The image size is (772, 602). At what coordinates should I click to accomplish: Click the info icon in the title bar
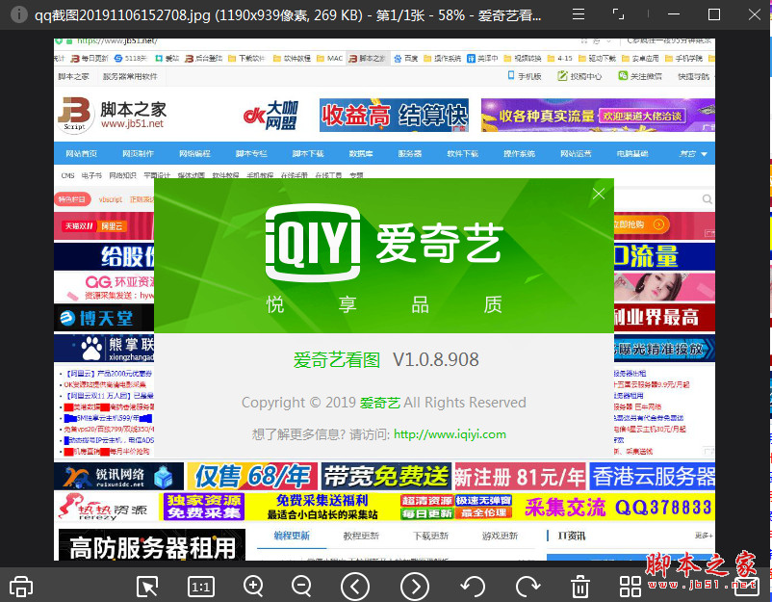pyautogui.click(x=18, y=13)
